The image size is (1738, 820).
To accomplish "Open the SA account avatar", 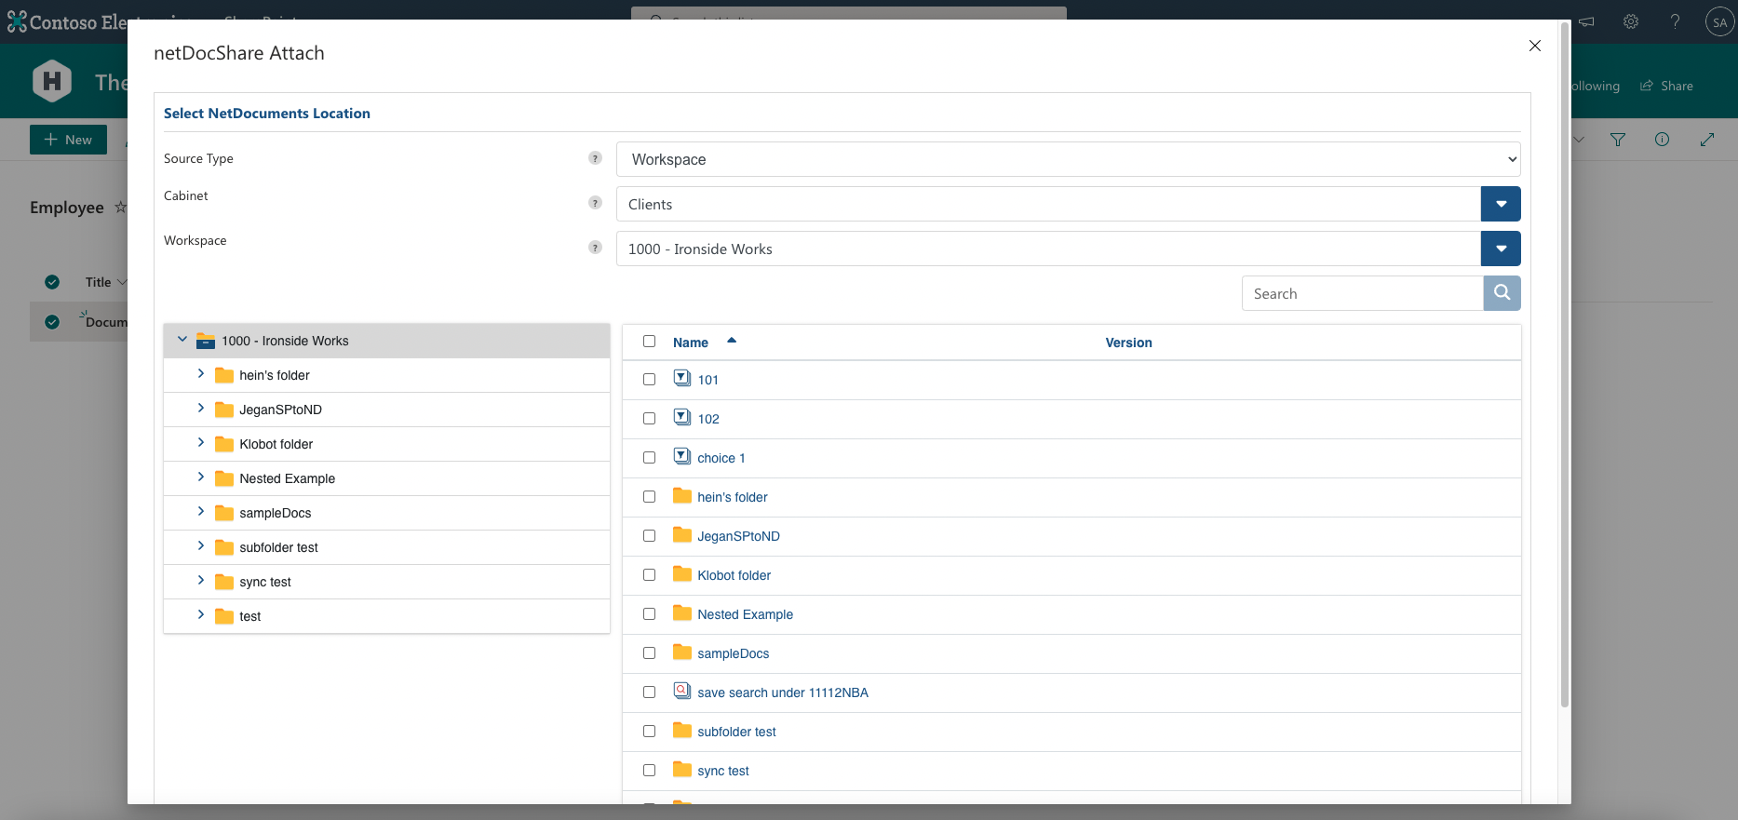I will click(x=1719, y=21).
